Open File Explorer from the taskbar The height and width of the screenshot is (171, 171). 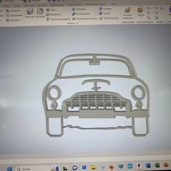pos(94,167)
